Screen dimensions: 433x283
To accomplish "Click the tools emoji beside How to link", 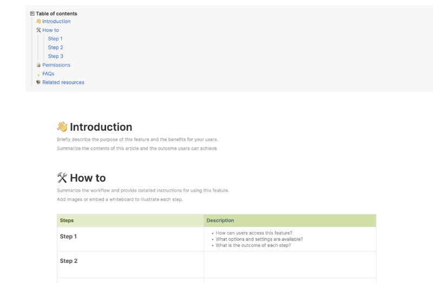I will tap(38, 30).
